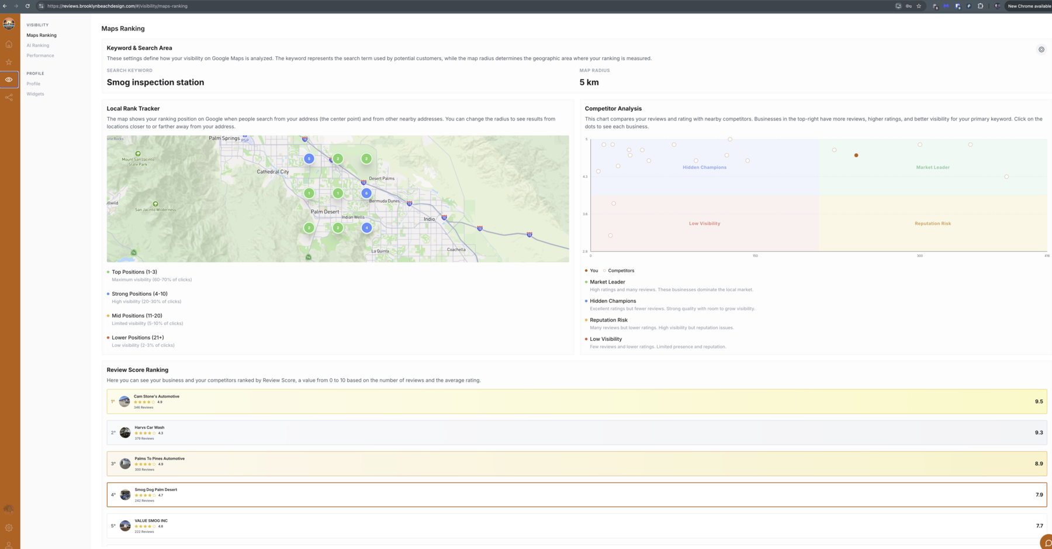
Task: Click the Low Visibility quadrant label
Action: click(x=704, y=223)
